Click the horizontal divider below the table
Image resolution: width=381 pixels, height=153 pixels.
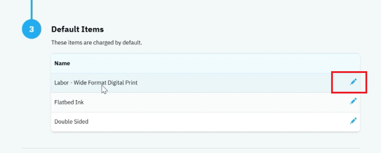pos(191,148)
